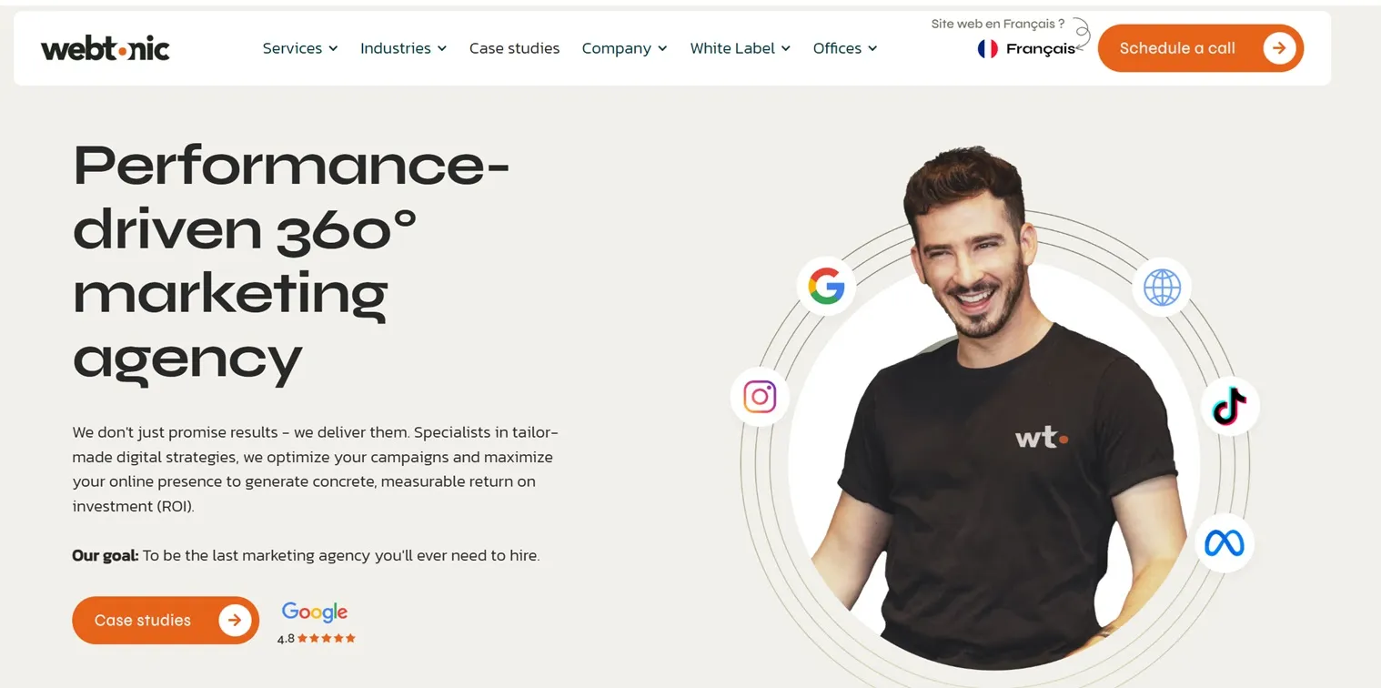Click the TikTok icon bubble
Viewport: 1381px width, 688px height.
1230,406
